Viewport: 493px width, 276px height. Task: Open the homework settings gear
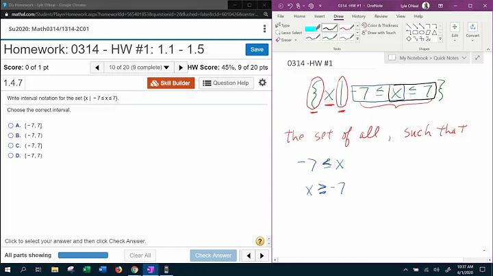point(262,83)
